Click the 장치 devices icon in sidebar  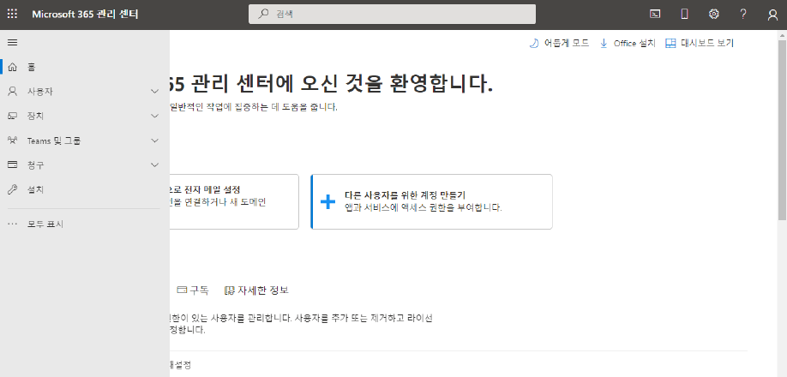coord(13,116)
